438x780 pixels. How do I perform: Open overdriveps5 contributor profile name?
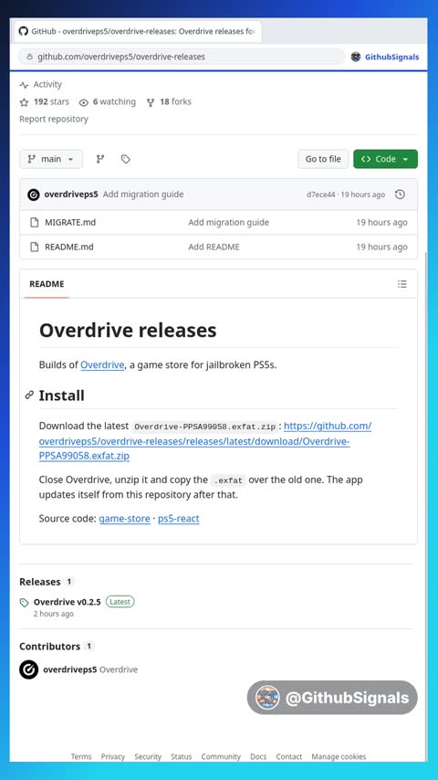70,669
